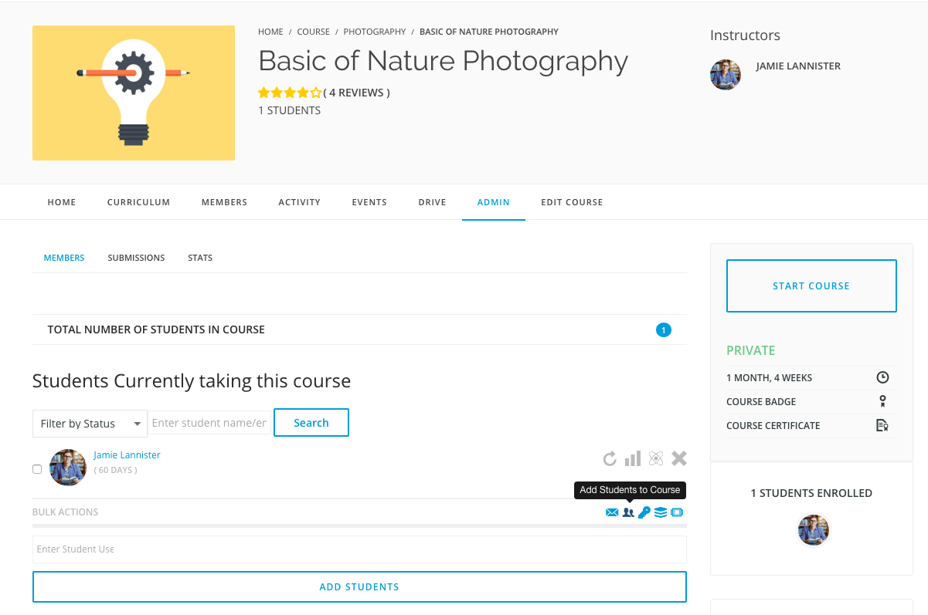The image size is (928, 615).
Task: Select the Submissions sub-tab
Action: pos(136,258)
